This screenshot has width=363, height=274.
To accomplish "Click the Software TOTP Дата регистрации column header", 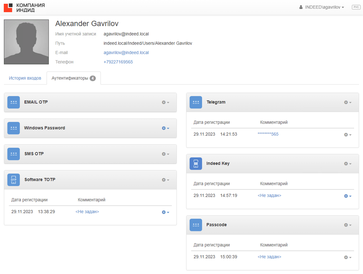I will pos(29,200).
